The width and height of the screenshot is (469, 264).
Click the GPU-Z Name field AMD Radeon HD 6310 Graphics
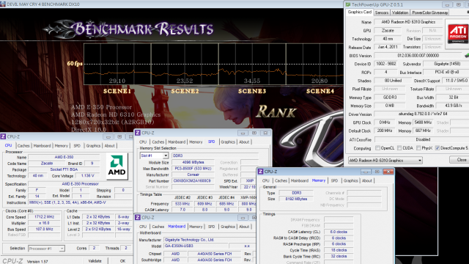(x=408, y=22)
